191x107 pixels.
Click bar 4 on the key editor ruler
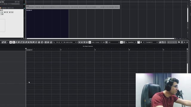point(129,50)
